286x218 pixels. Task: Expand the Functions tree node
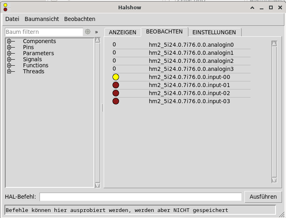9,65
